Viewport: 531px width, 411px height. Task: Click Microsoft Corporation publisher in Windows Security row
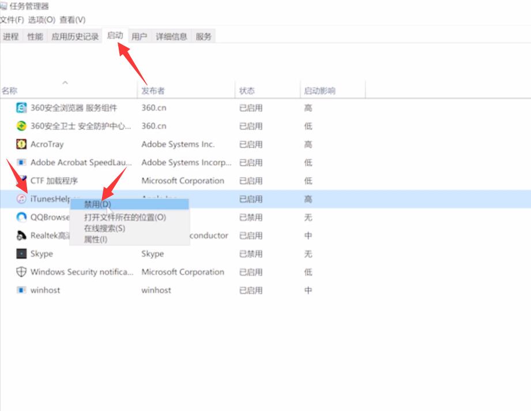[x=183, y=272]
